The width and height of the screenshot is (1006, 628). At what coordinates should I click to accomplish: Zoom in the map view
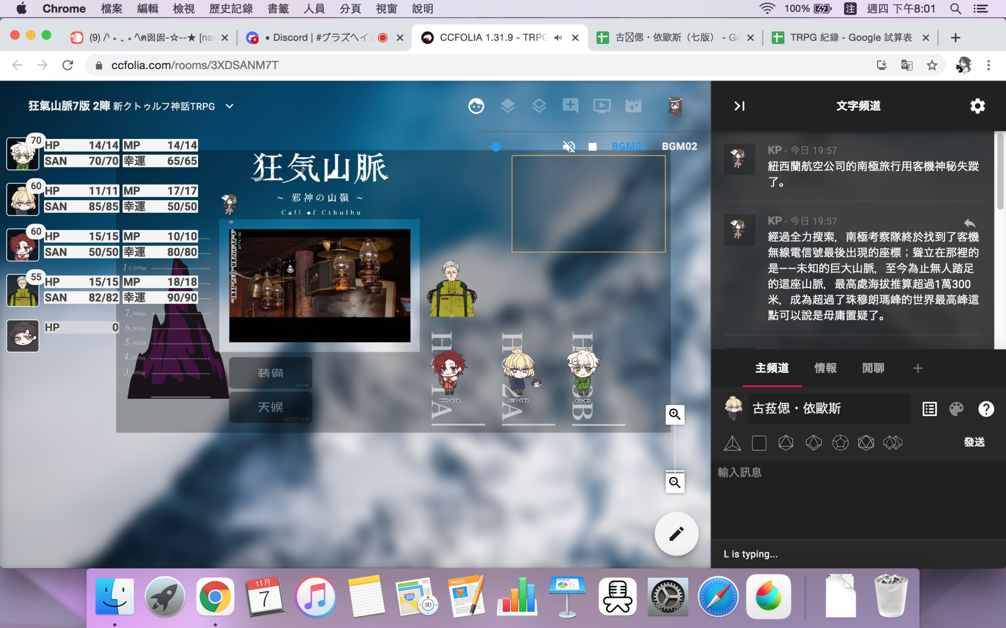point(675,415)
